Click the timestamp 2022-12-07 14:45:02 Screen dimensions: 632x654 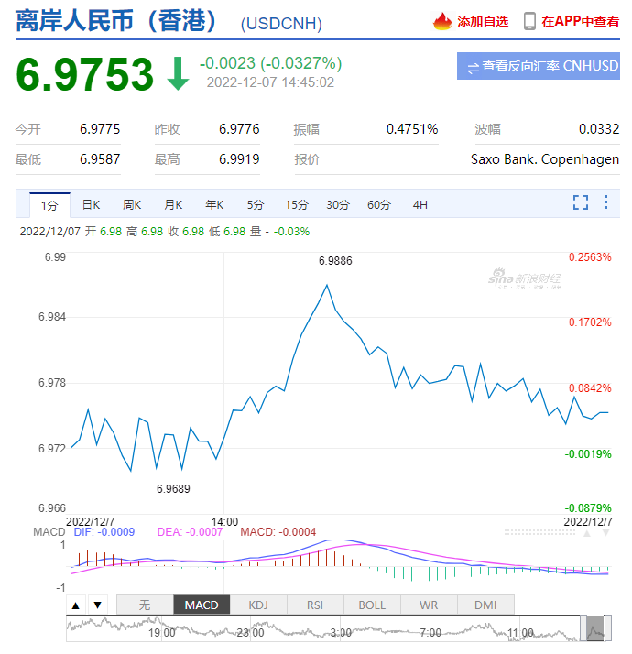[x=270, y=82]
